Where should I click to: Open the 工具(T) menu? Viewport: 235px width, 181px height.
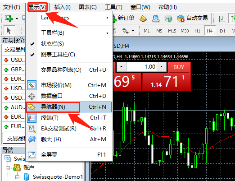tap(113, 7)
